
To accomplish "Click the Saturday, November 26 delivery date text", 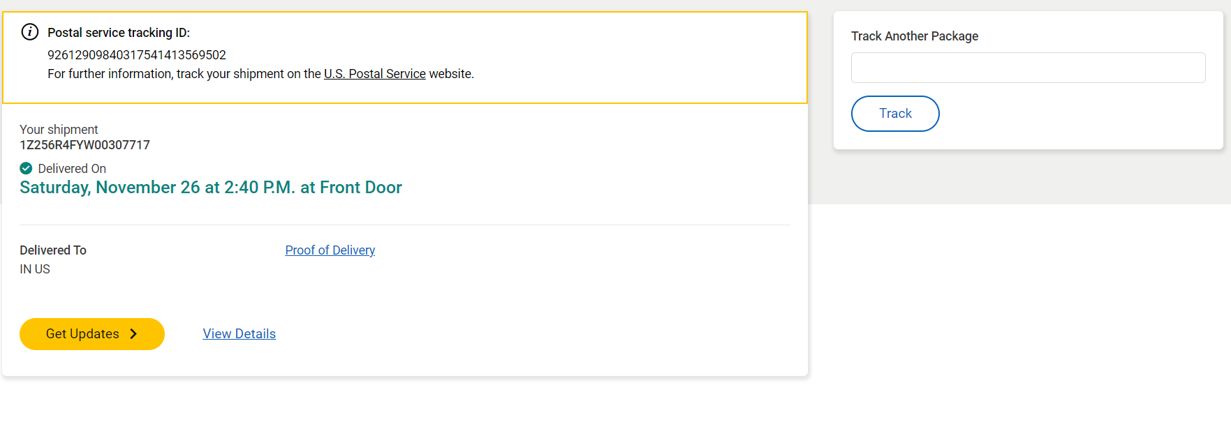I will 210,188.
